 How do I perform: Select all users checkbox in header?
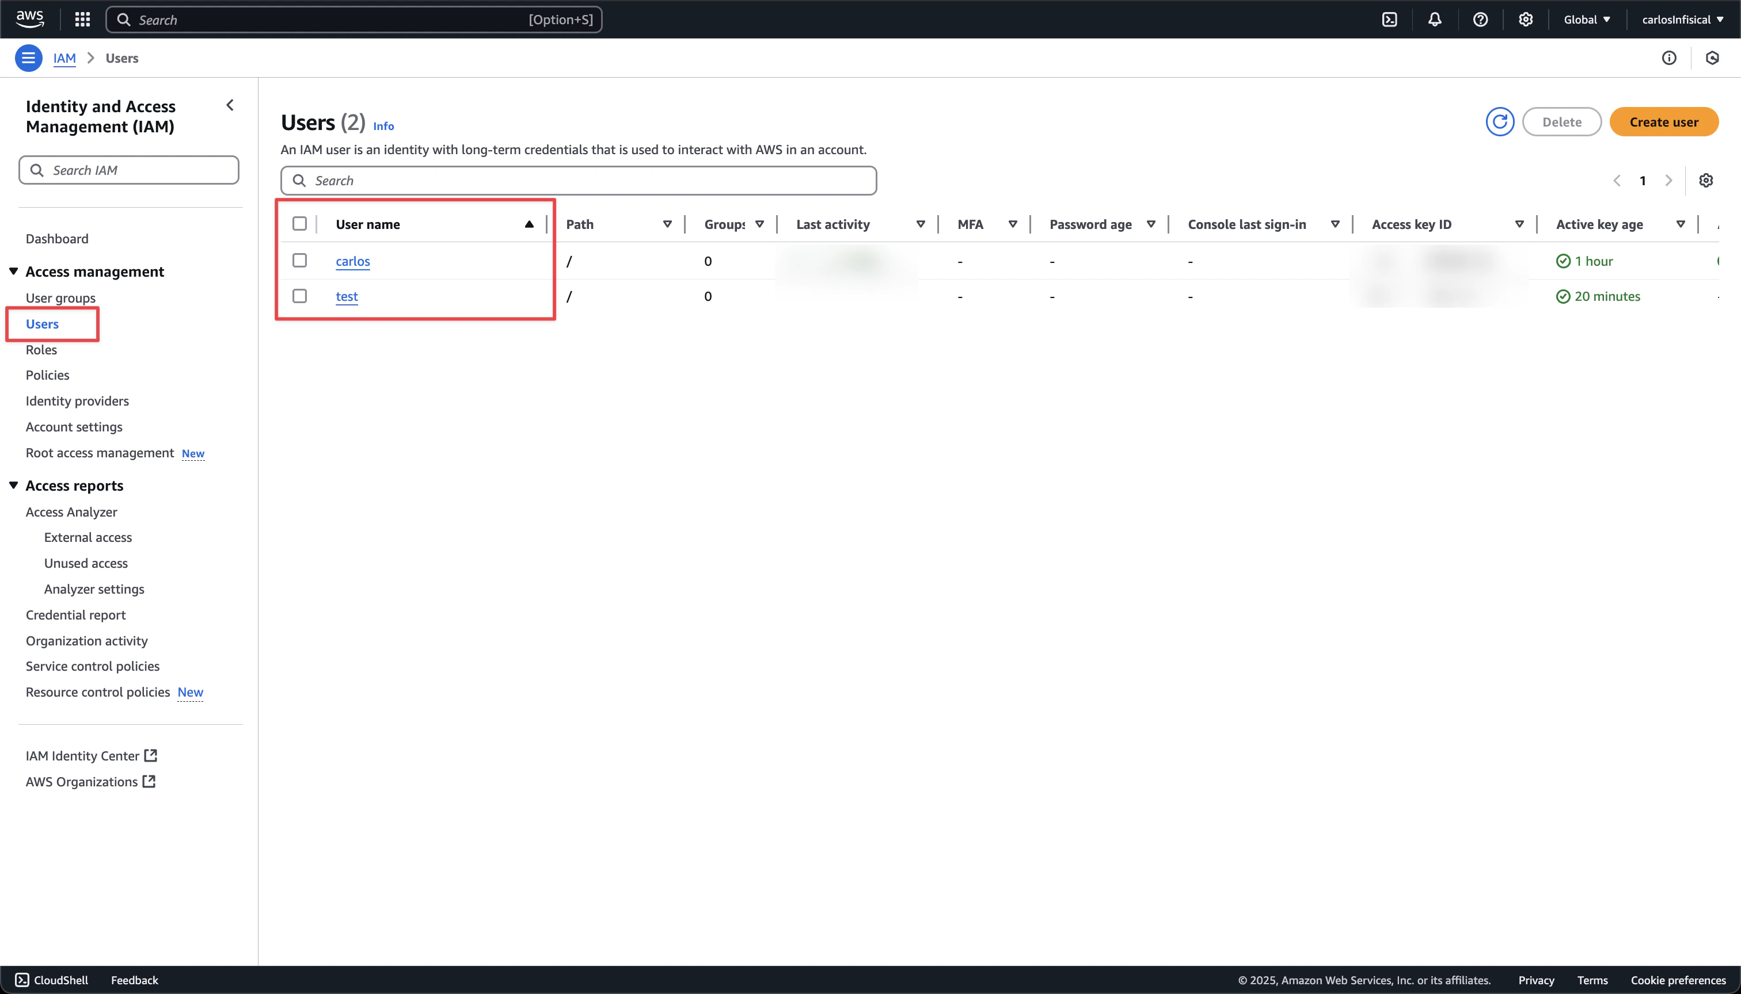[299, 224]
